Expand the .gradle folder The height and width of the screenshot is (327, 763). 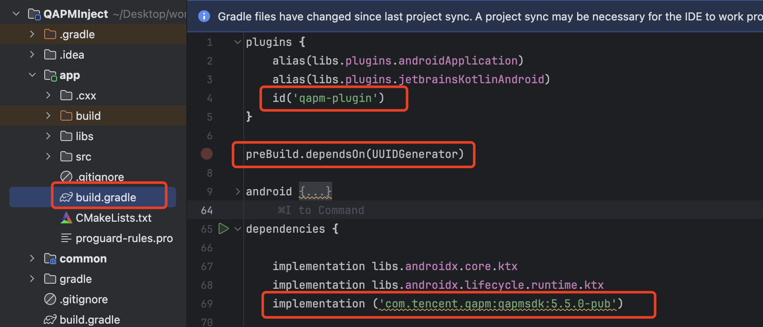(x=32, y=34)
